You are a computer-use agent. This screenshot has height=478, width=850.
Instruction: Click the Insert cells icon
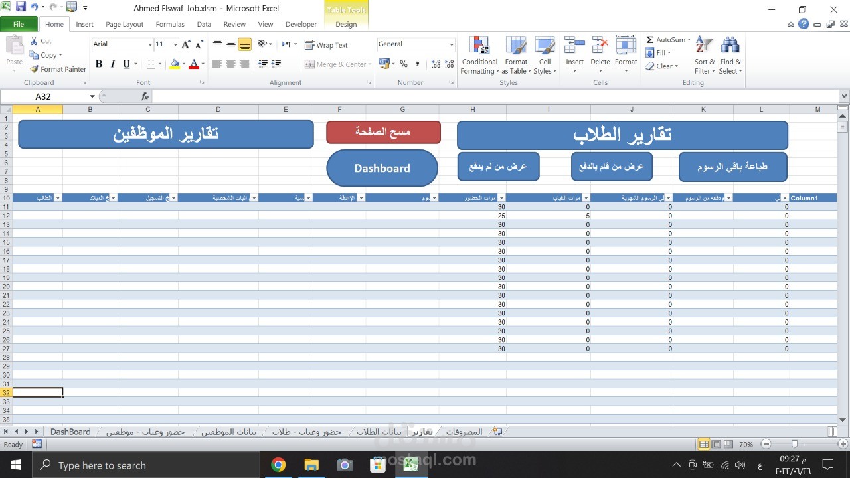(574, 46)
